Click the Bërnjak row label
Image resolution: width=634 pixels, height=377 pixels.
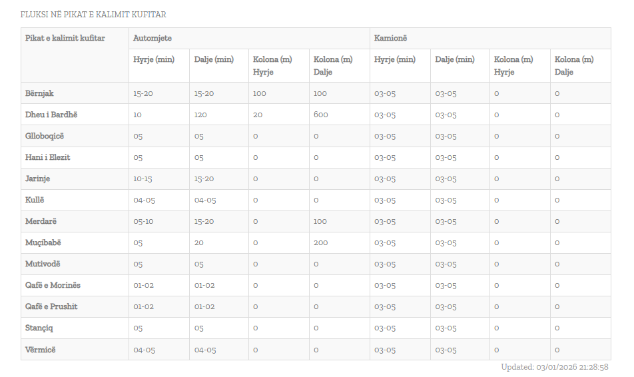pos(39,93)
